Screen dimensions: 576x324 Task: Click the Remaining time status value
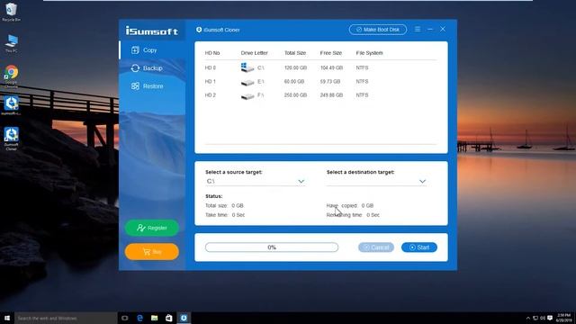click(x=373, y=215)
